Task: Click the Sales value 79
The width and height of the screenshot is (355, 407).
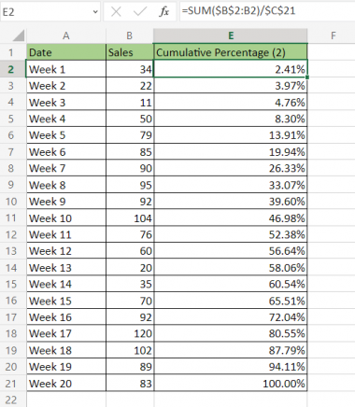Action: (x=130, y=135)
